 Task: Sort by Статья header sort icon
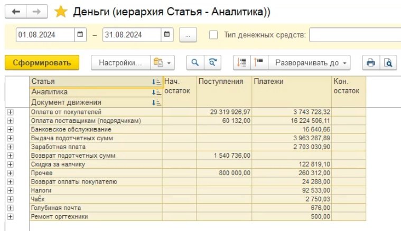pyautogui.click(x=156, y=82)
